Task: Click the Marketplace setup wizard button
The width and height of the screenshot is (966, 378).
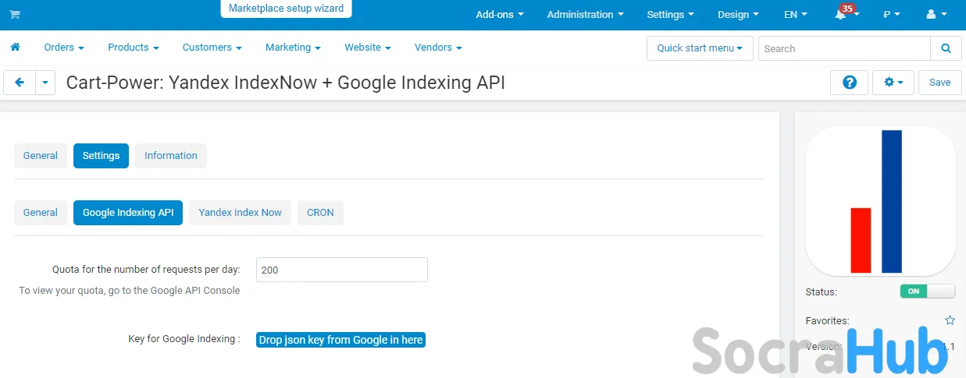Action: point(286,9)
